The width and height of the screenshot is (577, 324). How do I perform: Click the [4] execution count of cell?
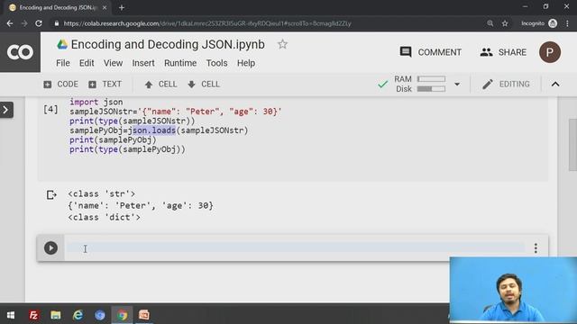point(50,110)
